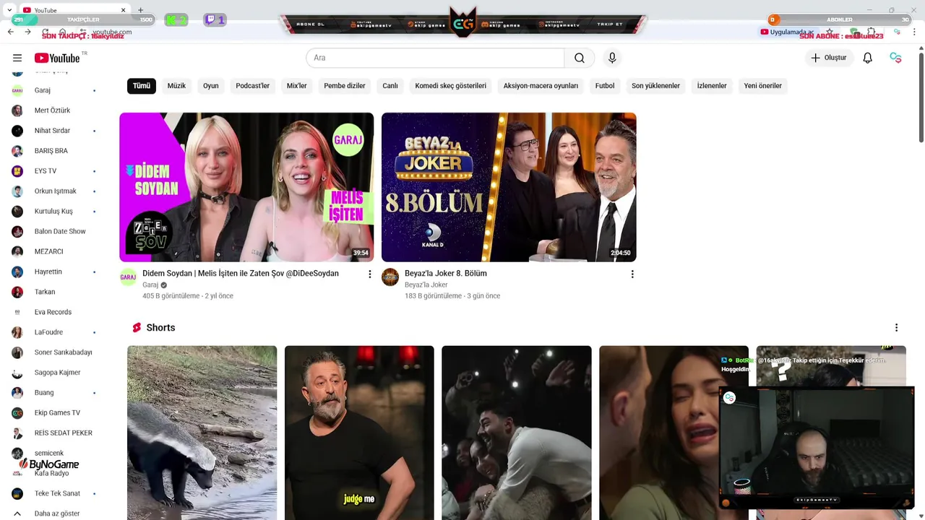Click Beyaz'la Joker channel avatar

point(390,277)
